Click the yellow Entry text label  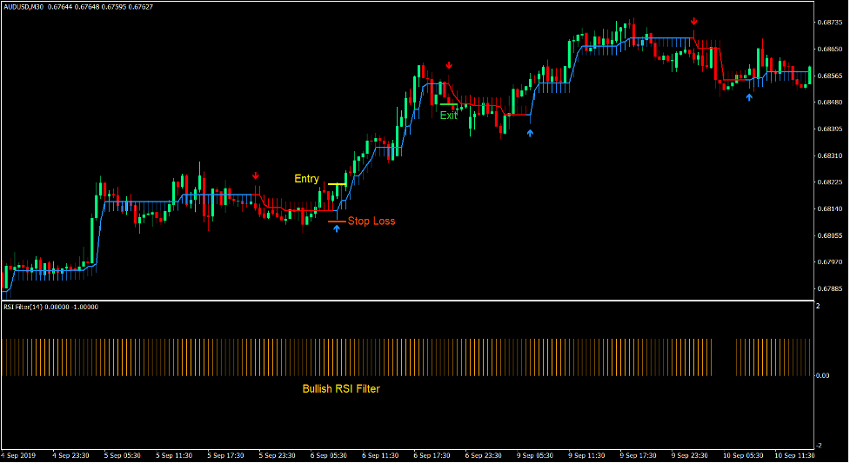tap(306, 179)
